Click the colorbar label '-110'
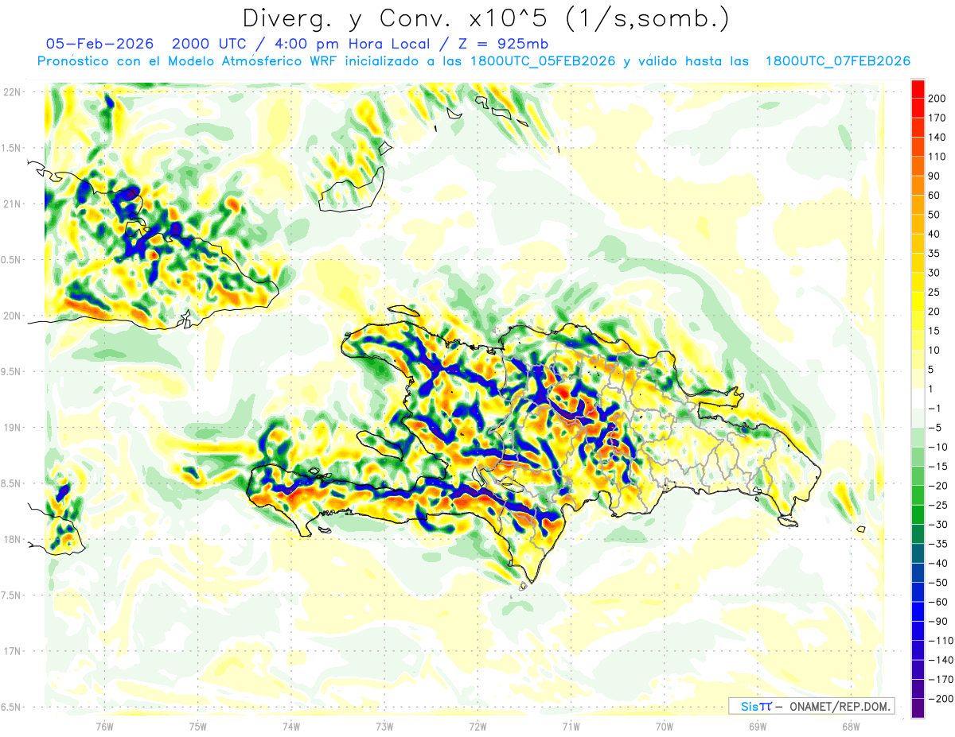Viewport: 955px width, 737px height. click(939, 641)
